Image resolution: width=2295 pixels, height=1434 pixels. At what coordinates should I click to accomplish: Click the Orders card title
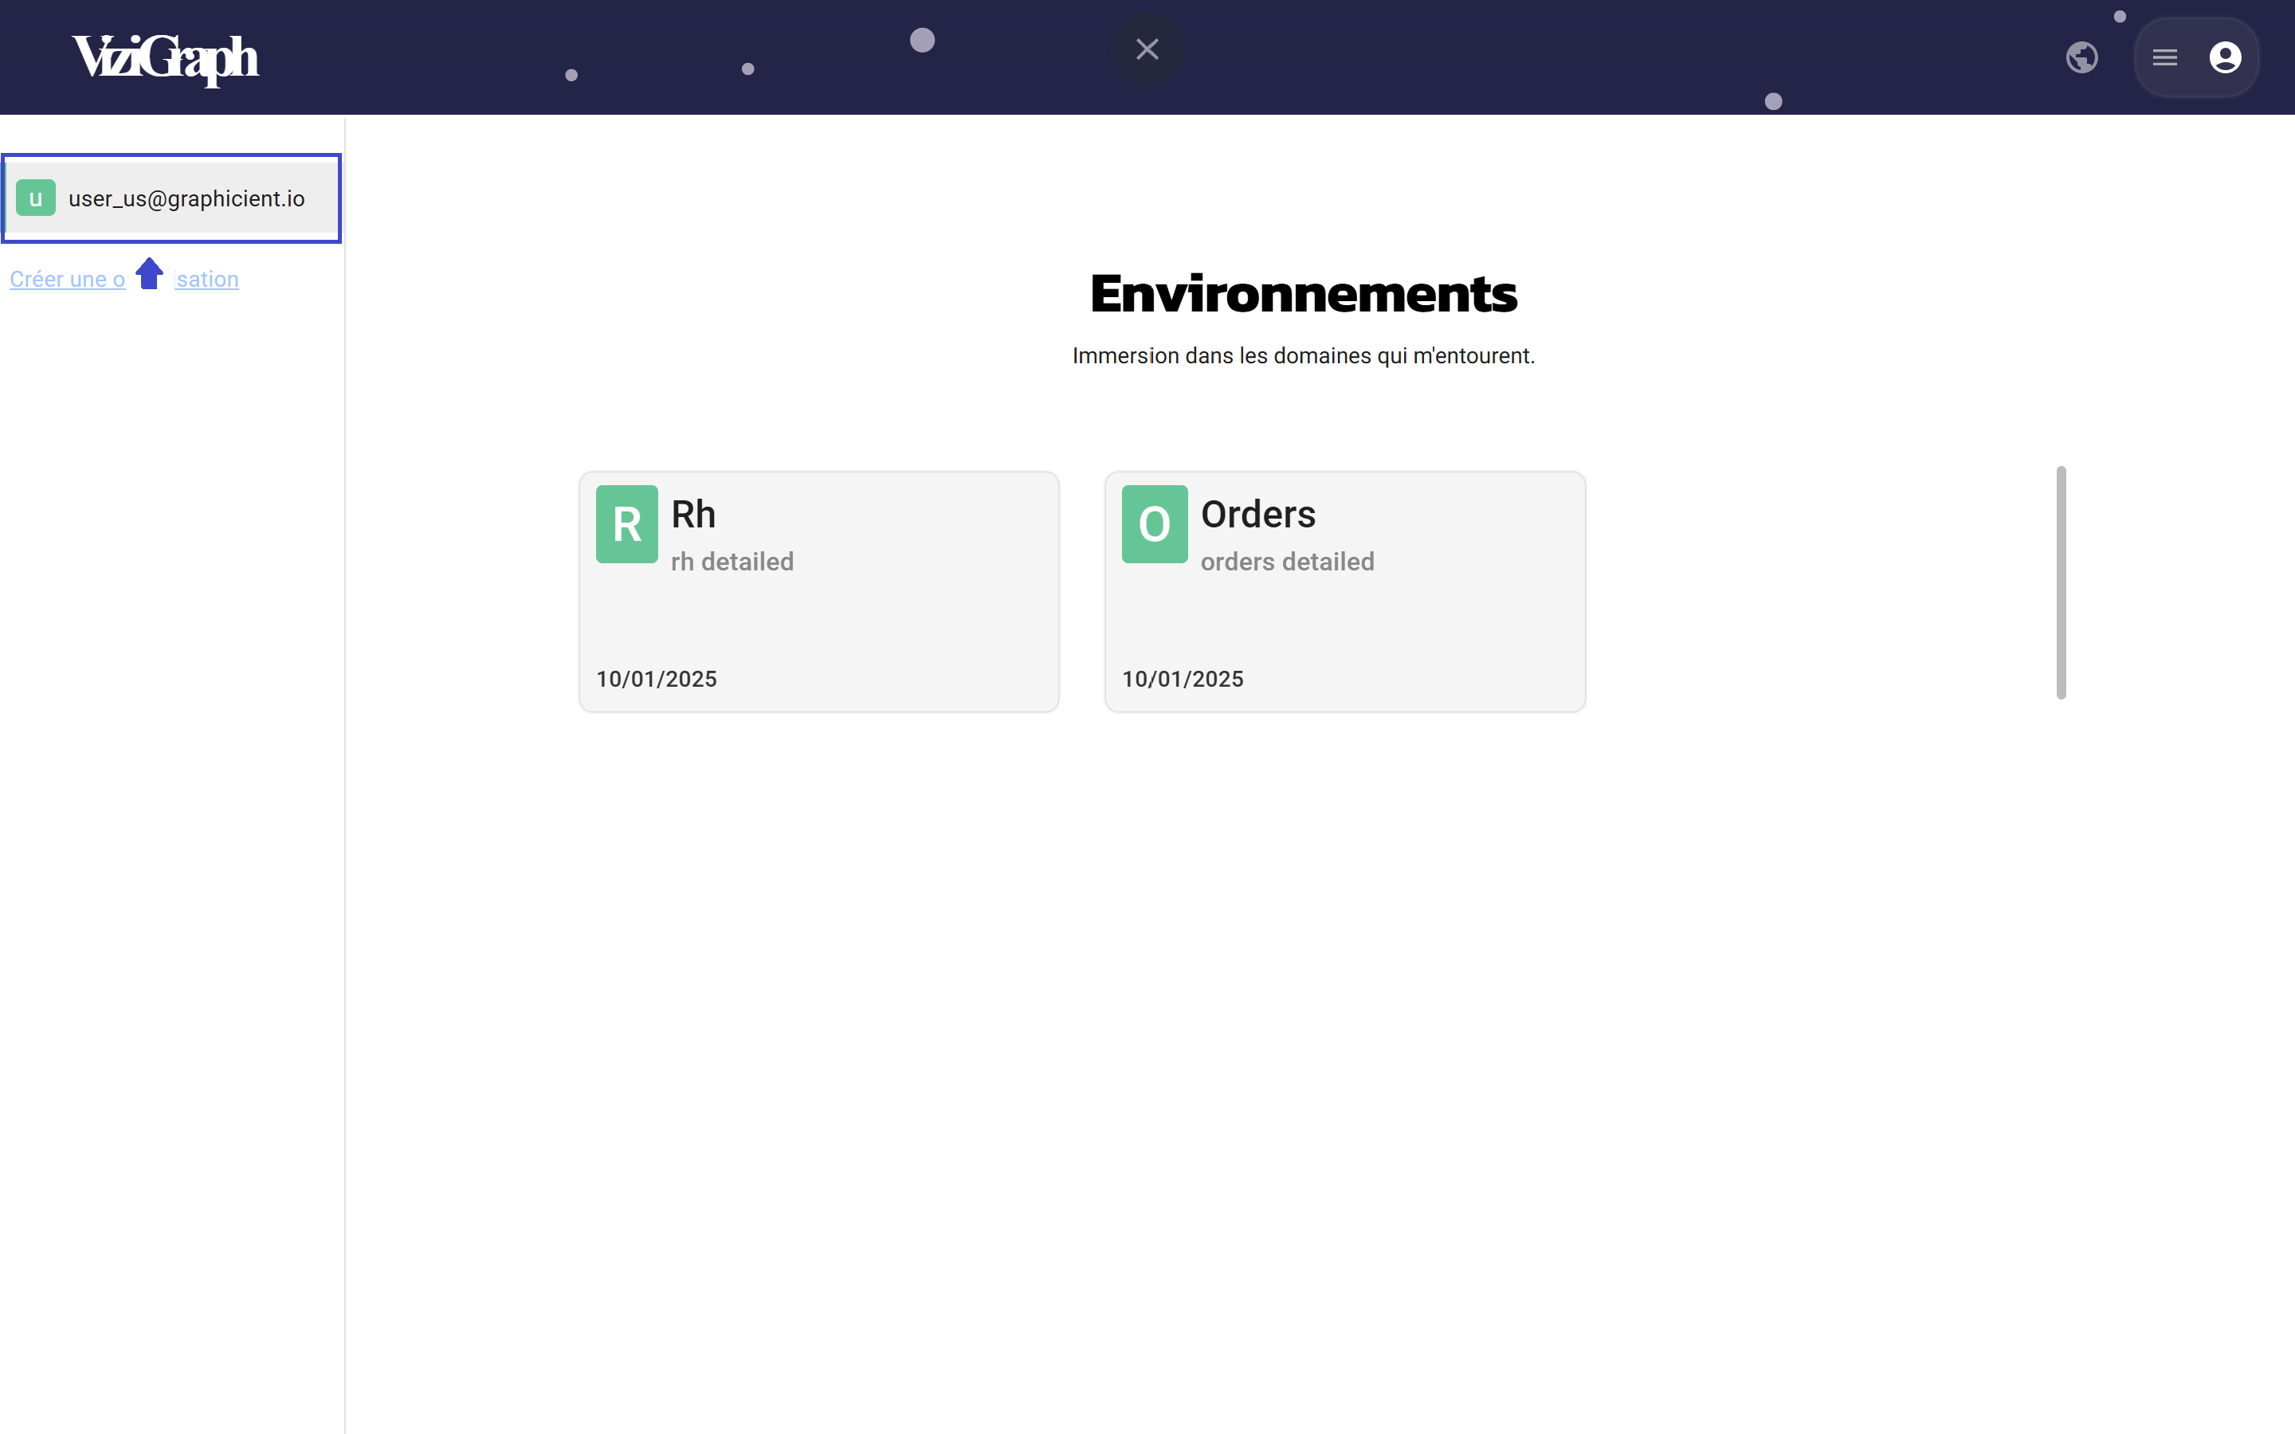click(1257, 514)
